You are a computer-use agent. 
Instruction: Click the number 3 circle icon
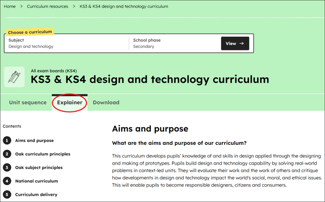pyautogui.click(x=7, y=168)
